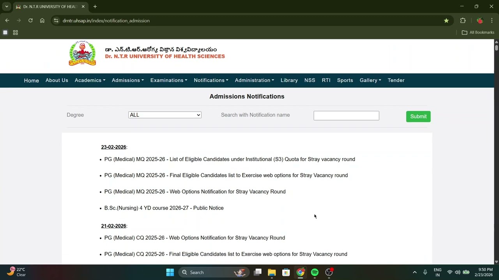Click the university emblem logo
Screen dimensions: 499x280
coord(82,53)
